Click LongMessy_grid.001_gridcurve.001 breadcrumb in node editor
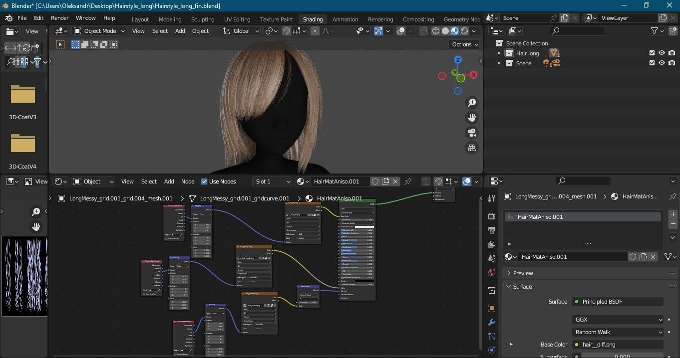 (245, 198)
